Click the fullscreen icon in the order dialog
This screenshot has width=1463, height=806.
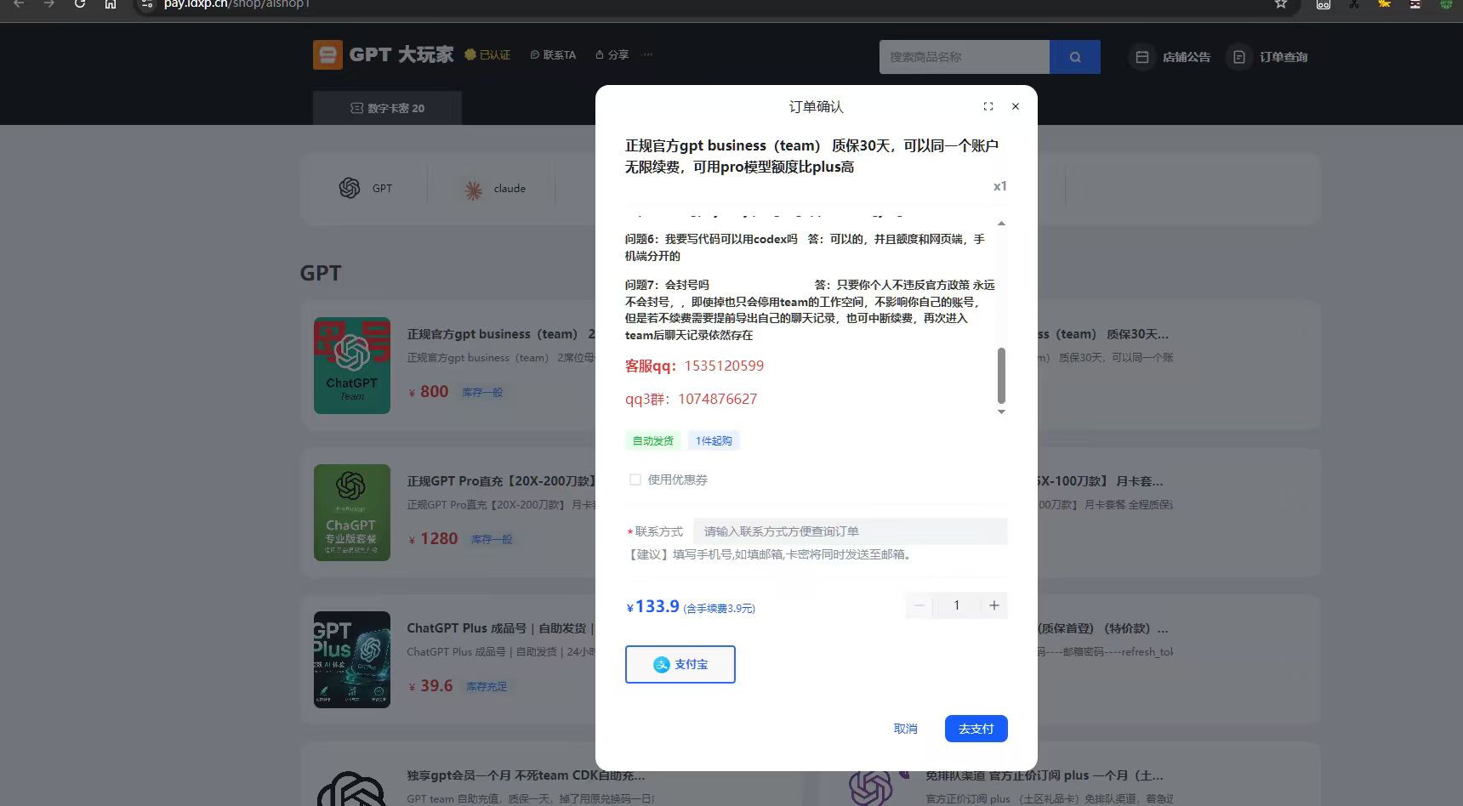[x=988, y=106]
